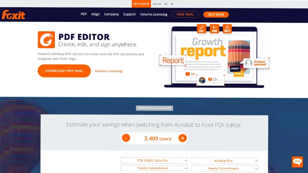This screenshot has height=173, width=308.
Task: Click the 3,400 Users count field
Action: [157, 138]
